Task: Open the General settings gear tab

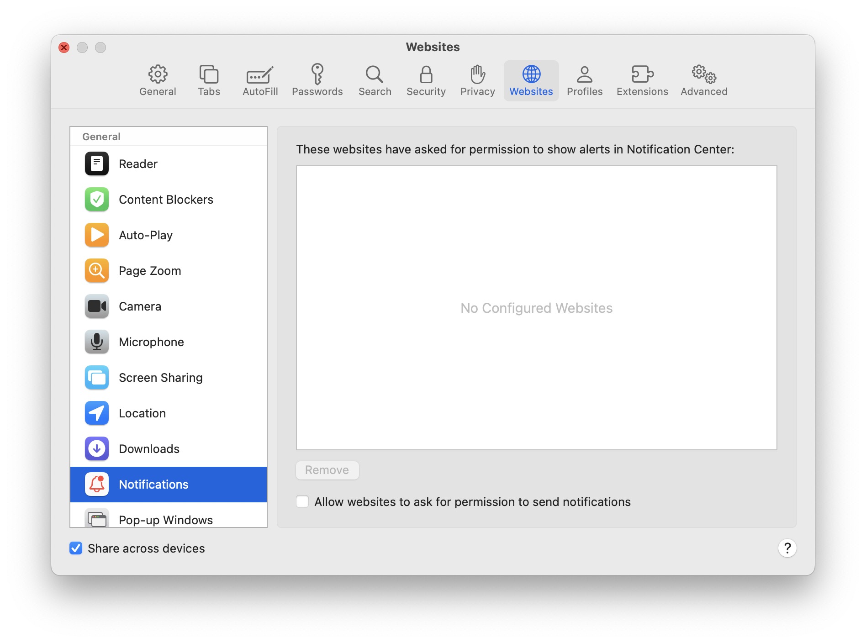Action: (158, 81)
